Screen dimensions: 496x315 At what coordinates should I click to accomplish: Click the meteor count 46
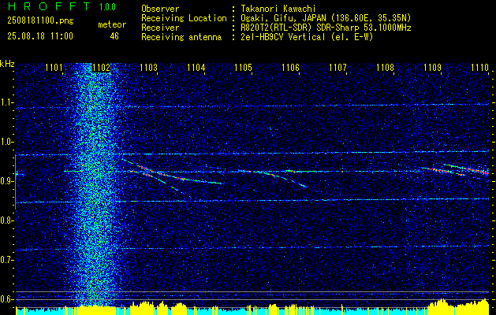pos(114,36)
